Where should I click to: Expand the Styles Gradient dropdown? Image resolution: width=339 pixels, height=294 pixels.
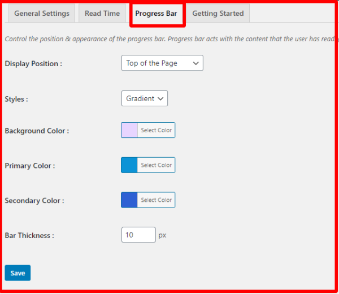click(x=145, y=98)
